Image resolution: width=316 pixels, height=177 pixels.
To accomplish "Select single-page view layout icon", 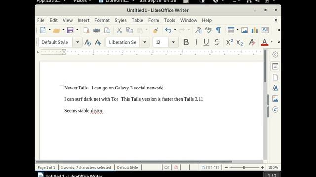I will (x=203, y=167).
